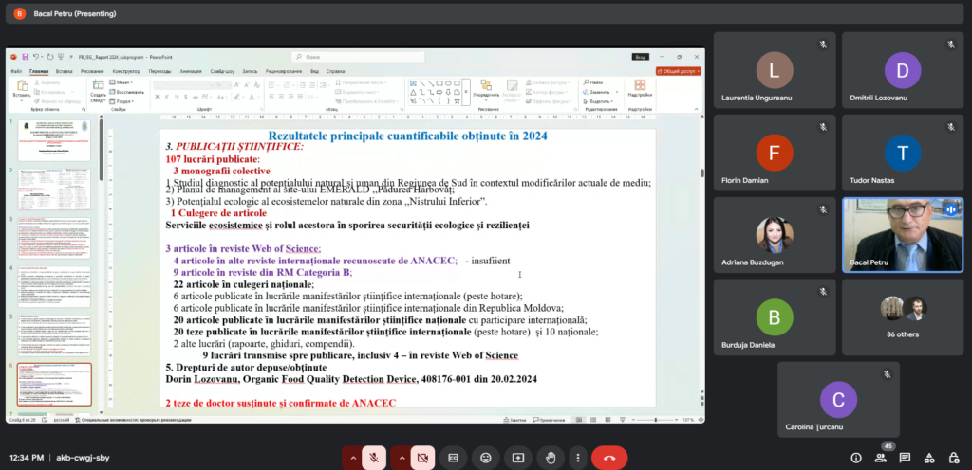Click the '36 others' participant tile

click(900, 316)
